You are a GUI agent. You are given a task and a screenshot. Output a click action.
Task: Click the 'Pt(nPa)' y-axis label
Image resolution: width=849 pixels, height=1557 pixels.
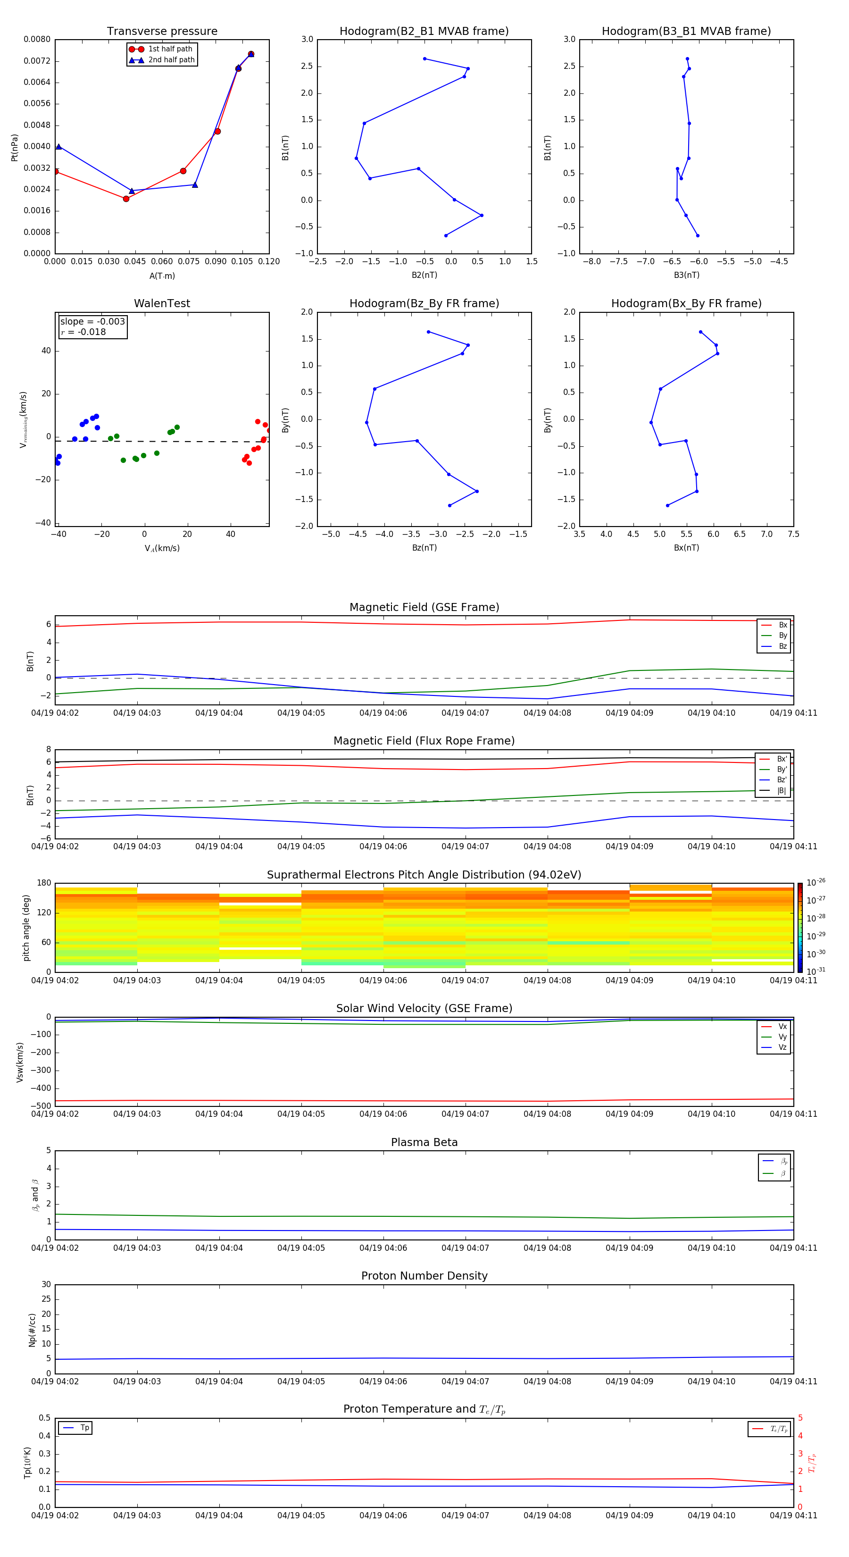[15, 148]
